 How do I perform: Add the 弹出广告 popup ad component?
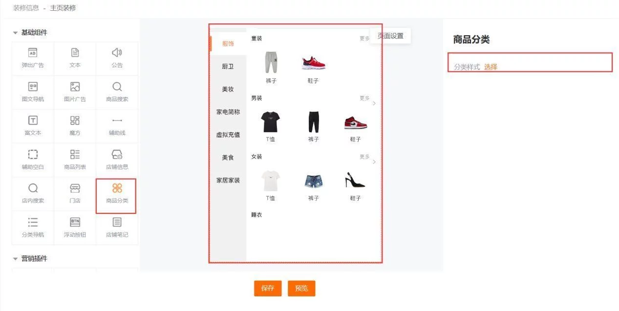(33, 58)
